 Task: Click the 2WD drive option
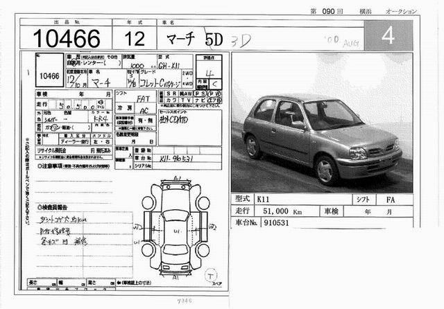[x=187, y=73]
